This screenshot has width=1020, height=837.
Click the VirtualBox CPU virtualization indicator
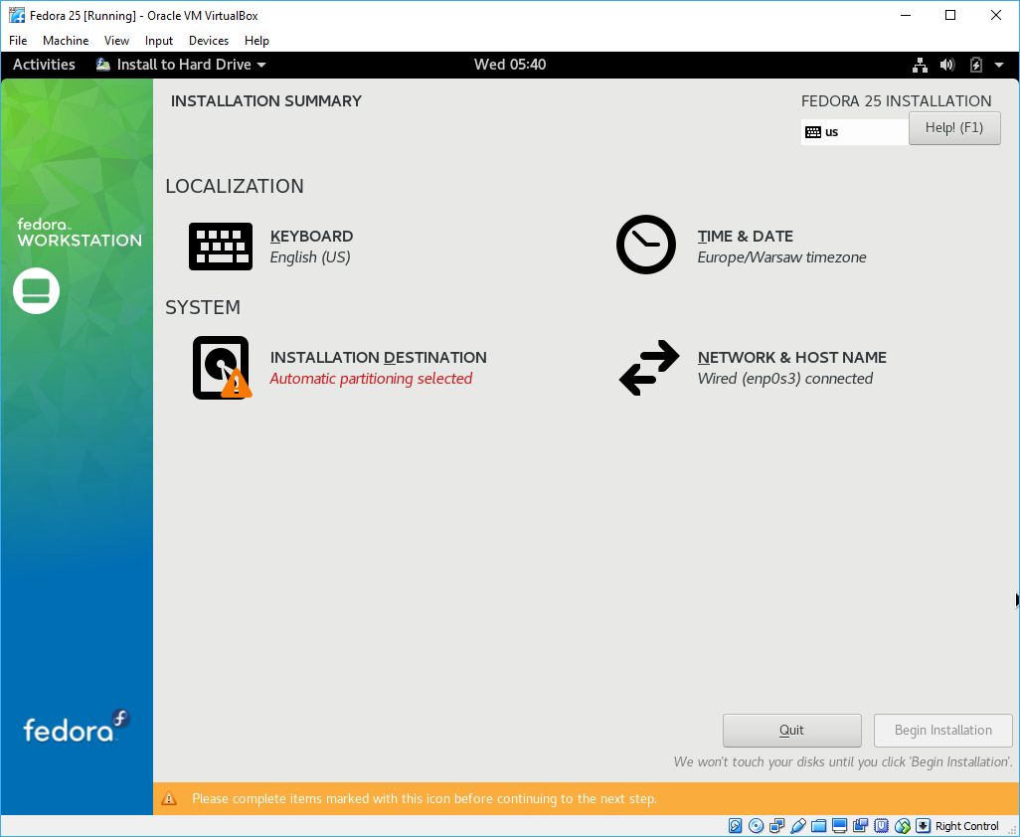(x=881, y=826)
